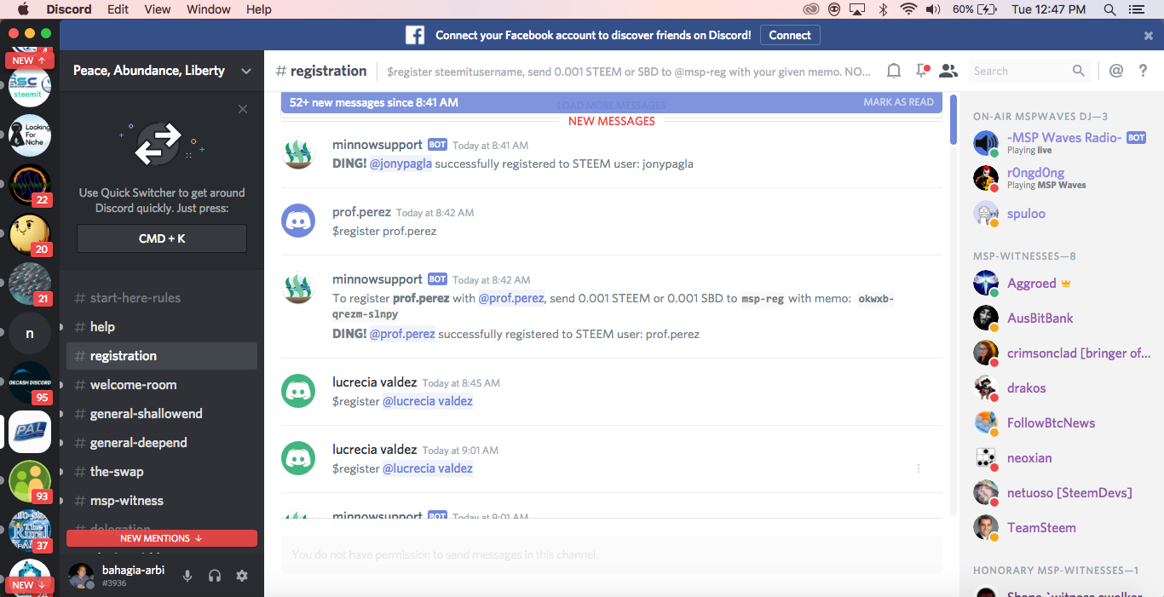Image resolution: width=1164 pixels, height=597 pixels.
Task: Close the Quick Switcher tip
Action: (x=243, y=109)
